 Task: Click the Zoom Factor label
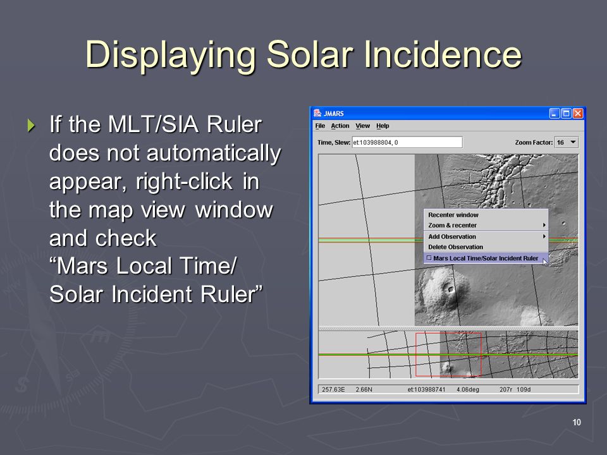click(534, 142)
